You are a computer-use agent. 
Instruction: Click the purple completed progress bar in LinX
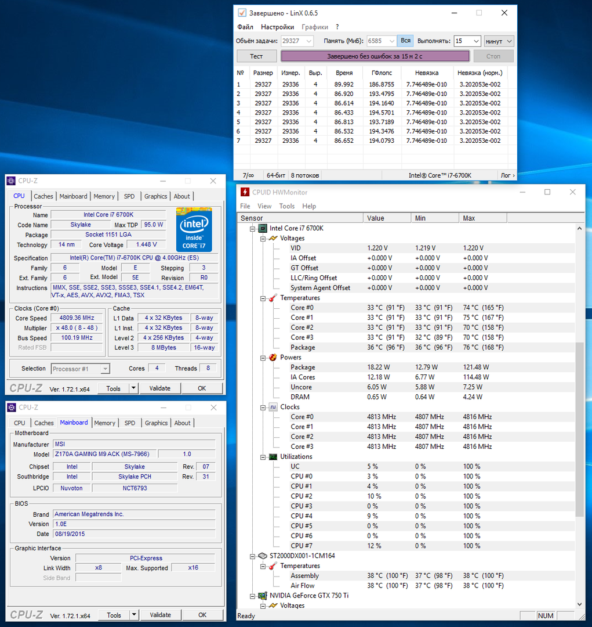[x=375, y=56]
